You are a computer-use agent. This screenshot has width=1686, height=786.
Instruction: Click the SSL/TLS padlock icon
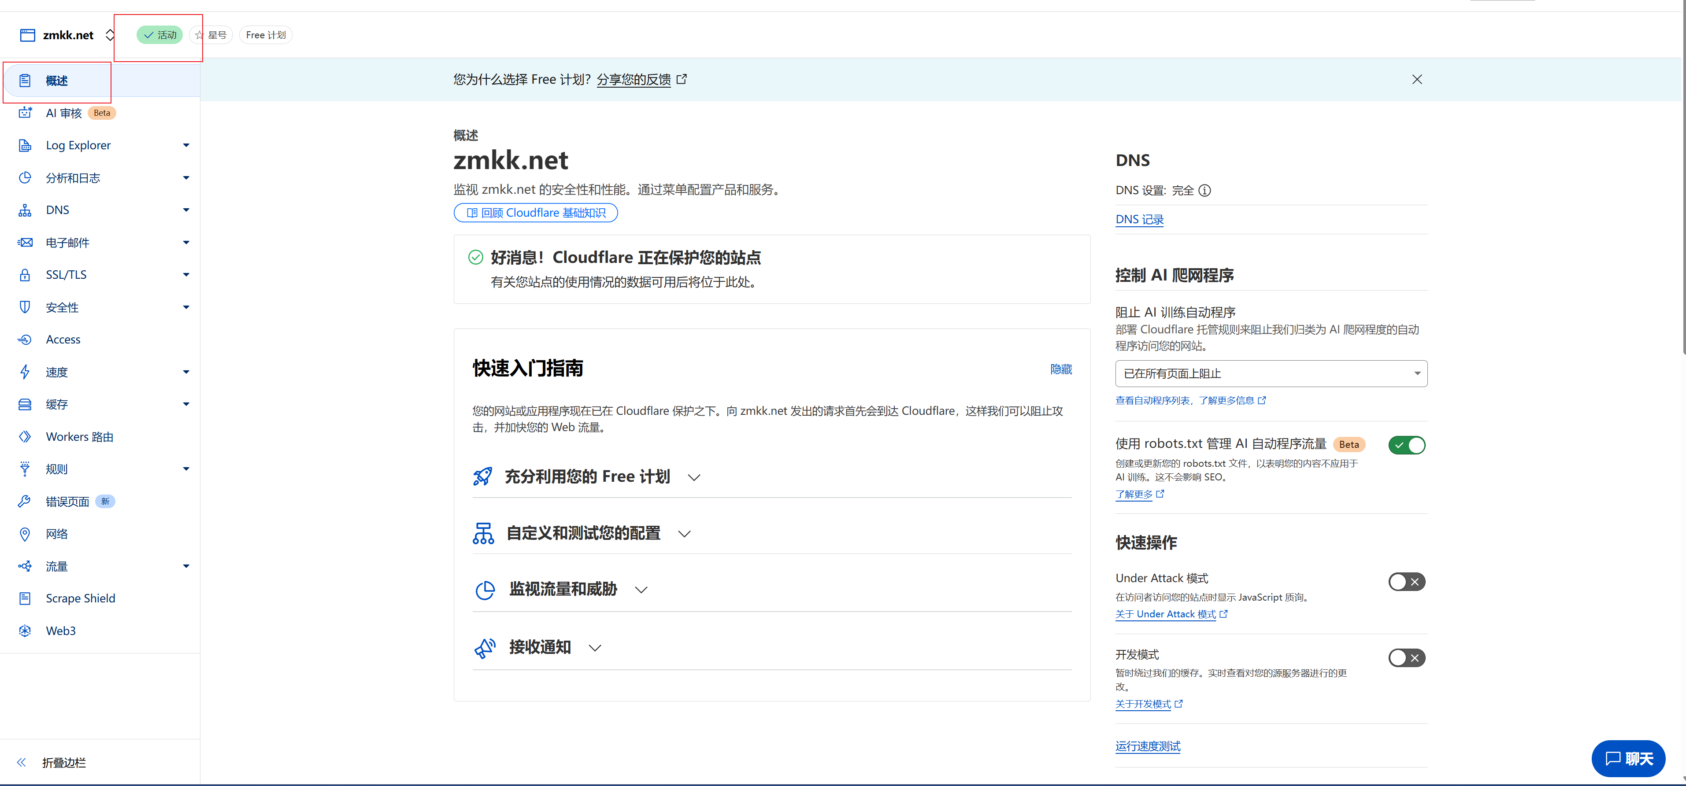(25, 275)
